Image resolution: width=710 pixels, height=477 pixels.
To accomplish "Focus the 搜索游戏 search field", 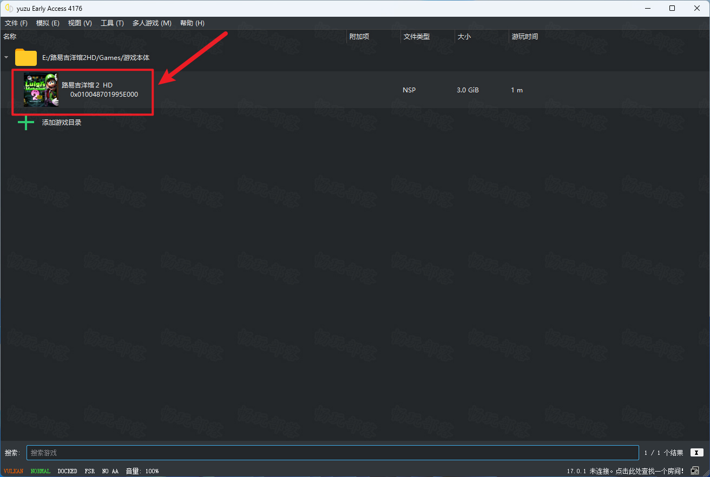I will 332,453.
